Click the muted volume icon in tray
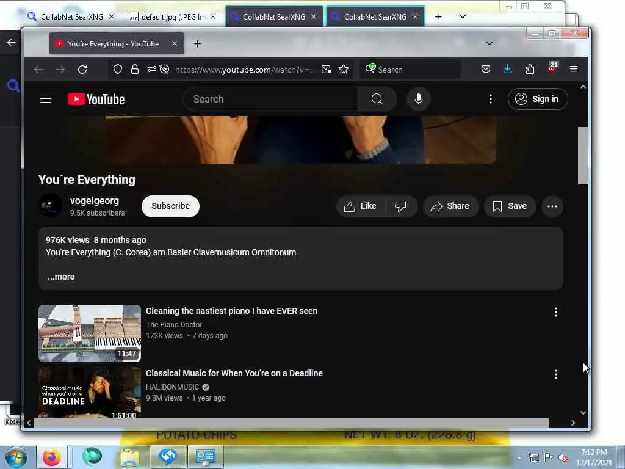 [563, 458]
